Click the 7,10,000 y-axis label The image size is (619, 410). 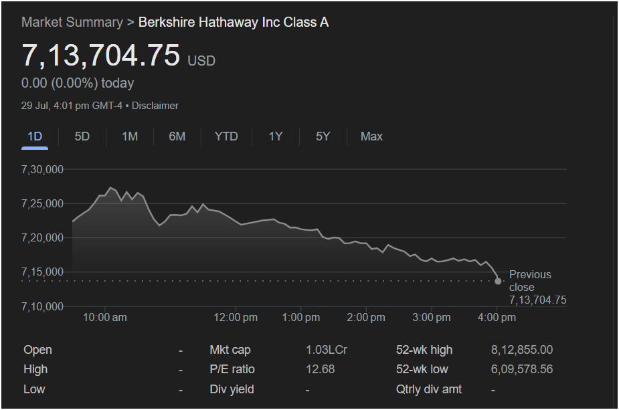pos(42,306)
